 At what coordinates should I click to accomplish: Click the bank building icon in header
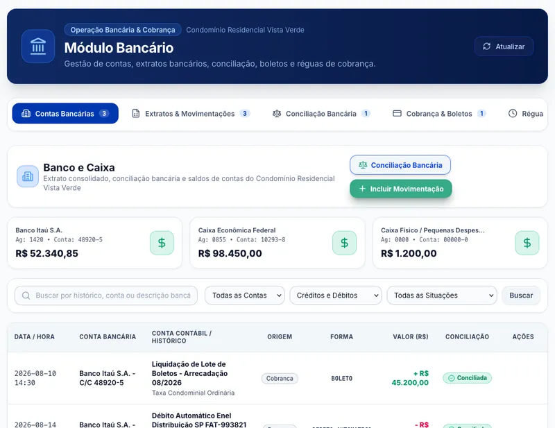point(38,46)
